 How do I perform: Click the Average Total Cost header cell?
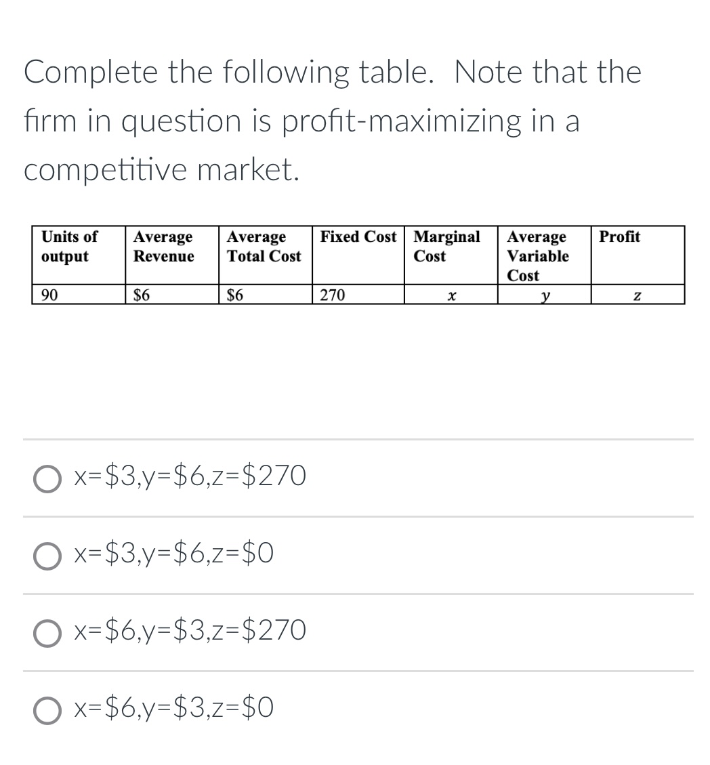(x=264, y=254)
